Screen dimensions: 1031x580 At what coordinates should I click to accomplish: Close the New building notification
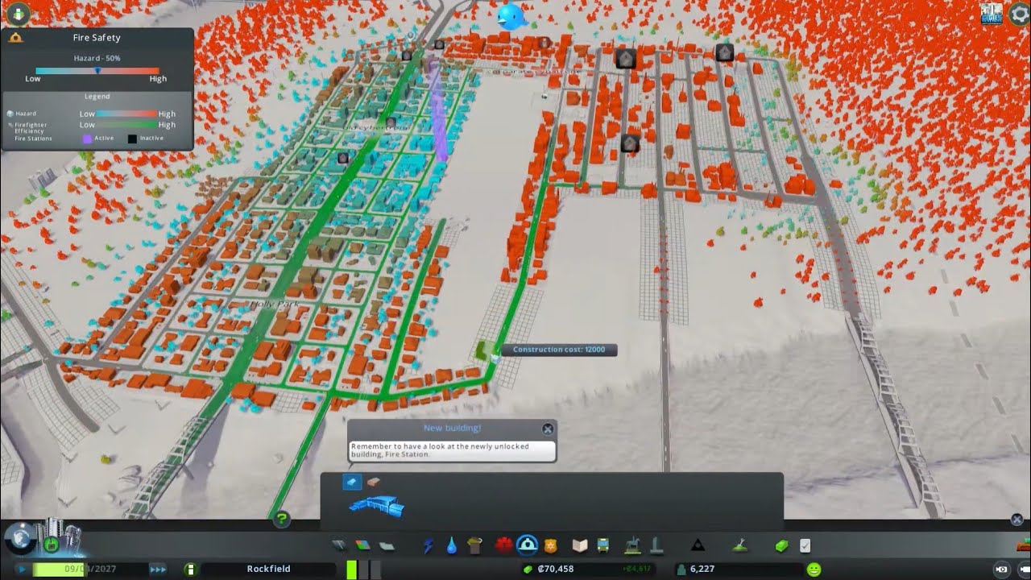tap(548, 429)
